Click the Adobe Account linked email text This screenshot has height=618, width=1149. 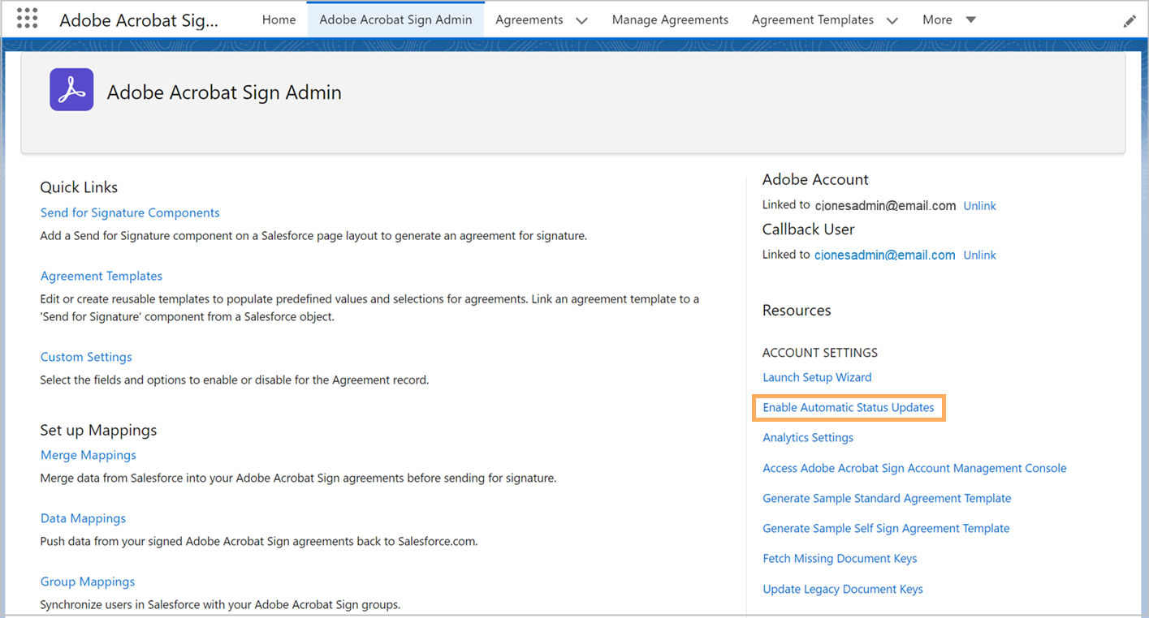885,206
